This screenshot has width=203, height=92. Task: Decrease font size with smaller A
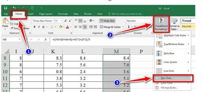(x=70, y=21)
